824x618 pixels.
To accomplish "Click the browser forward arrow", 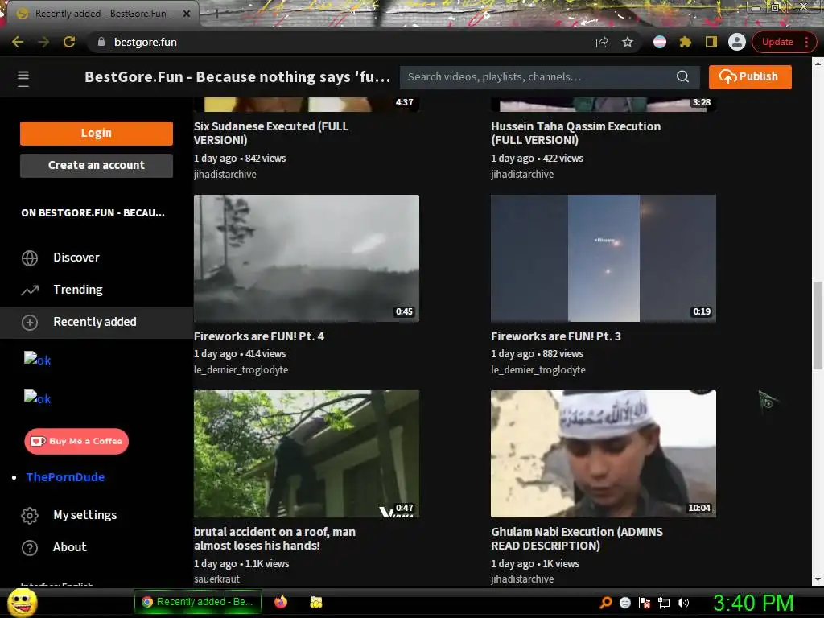I will [43, 42].
